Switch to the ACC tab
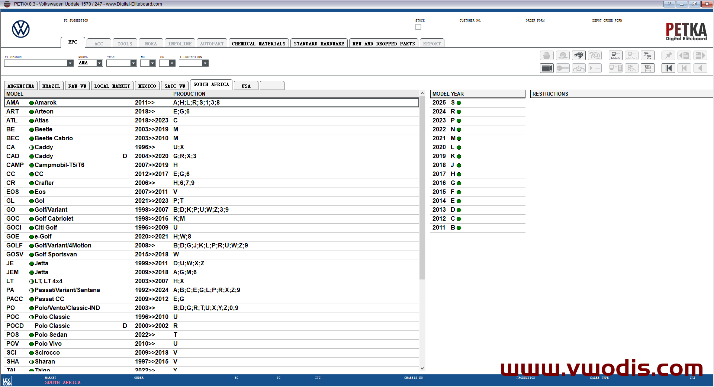Image resolution: width=714 pixels, height=387 pixels. click(x=99, y=44)
